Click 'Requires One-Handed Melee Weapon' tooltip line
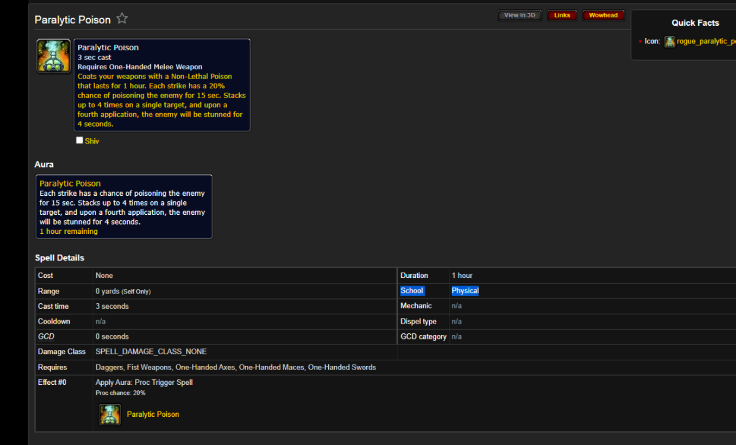The image size is (736, 445). click(140, 67)
